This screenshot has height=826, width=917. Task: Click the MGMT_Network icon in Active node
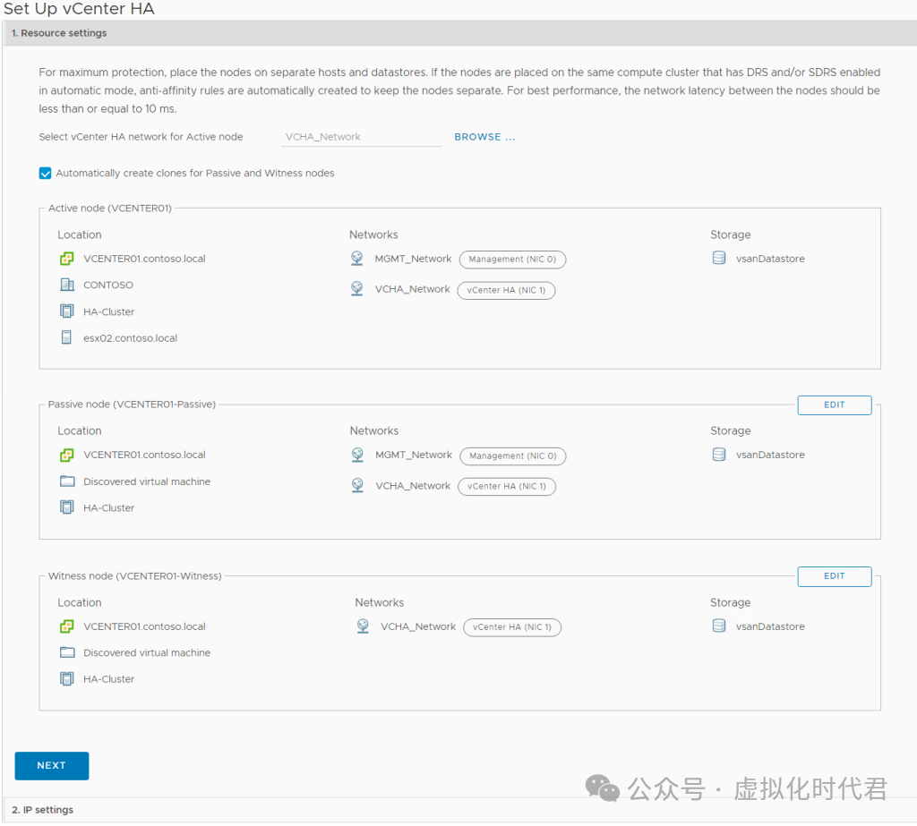point(357,259)
